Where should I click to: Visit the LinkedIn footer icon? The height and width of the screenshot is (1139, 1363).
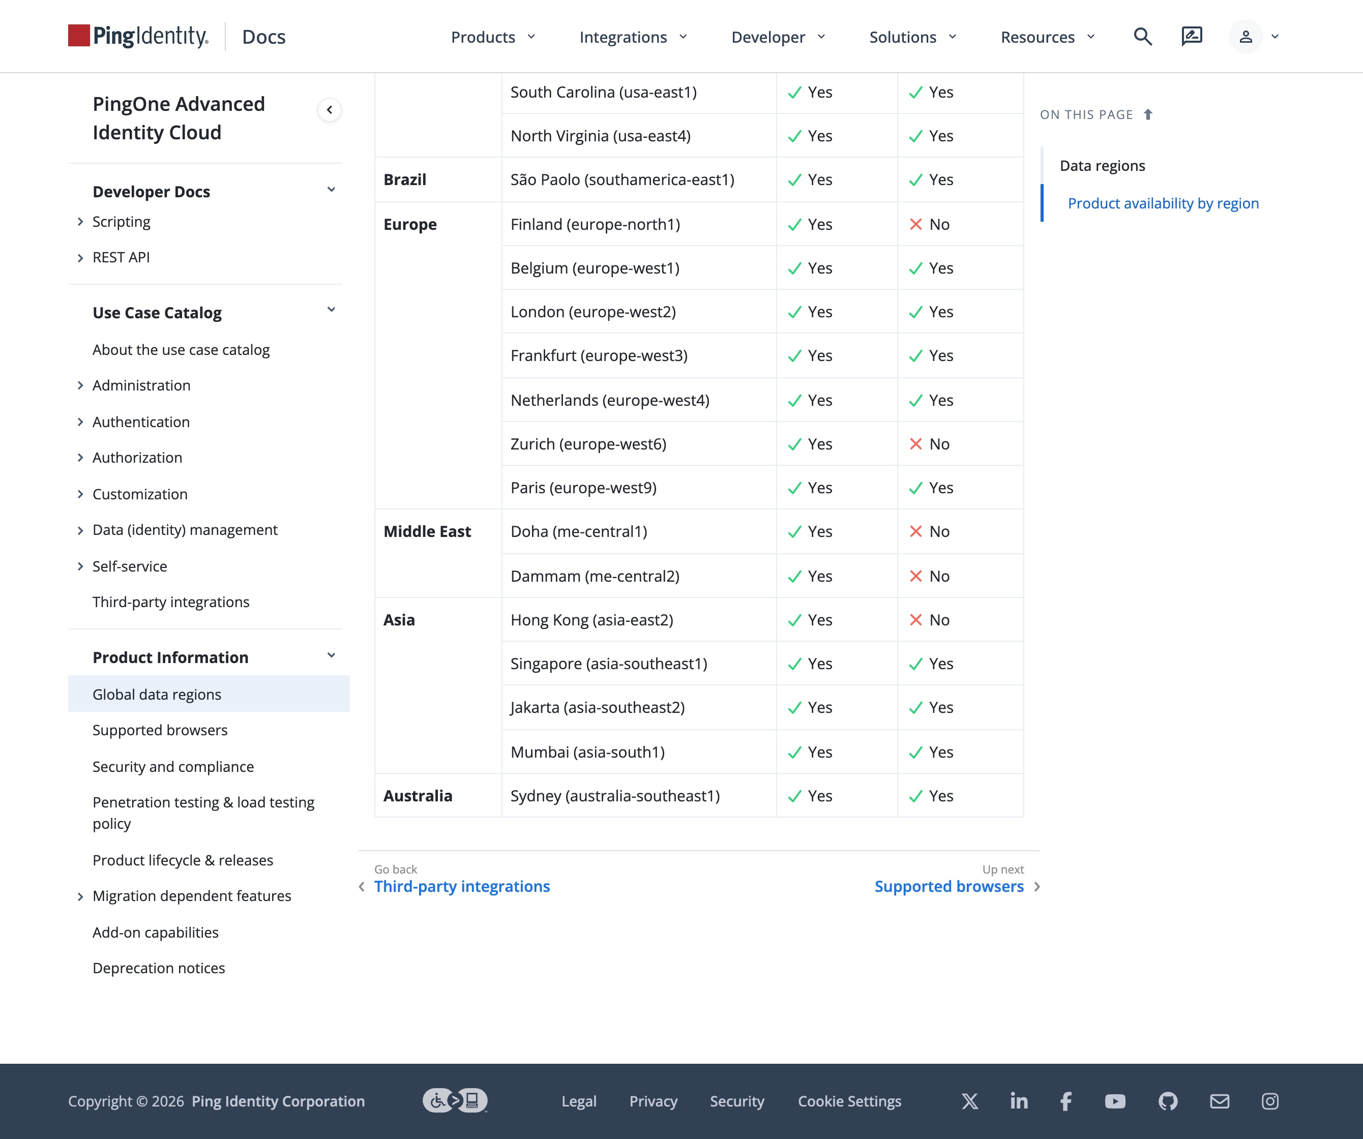pyautogui.click(x=1019, y=1101)
